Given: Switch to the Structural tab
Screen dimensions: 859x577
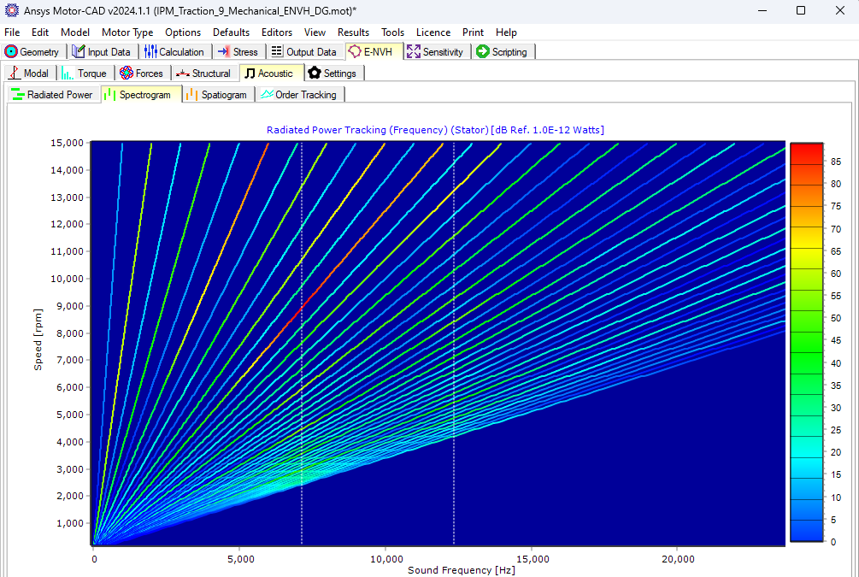Looking at the screenshot, I should [x=203, y=73].
